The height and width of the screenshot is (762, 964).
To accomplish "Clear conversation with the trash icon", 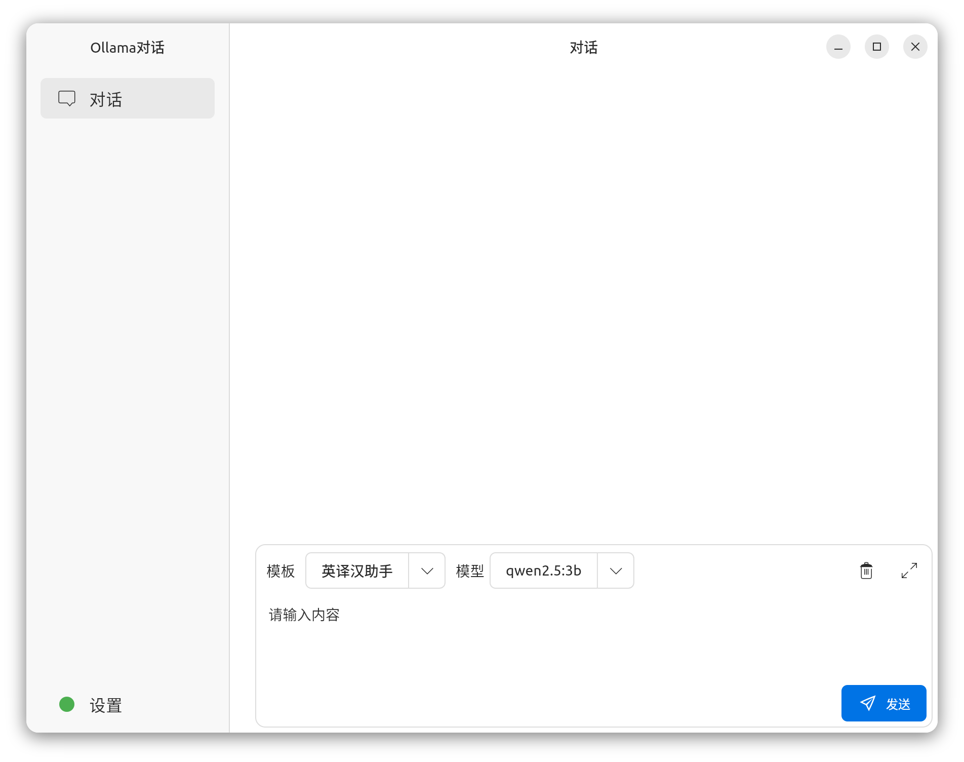I will (x=866, y=571).
